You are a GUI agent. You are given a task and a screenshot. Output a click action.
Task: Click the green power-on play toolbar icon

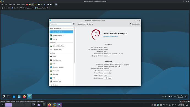[32, 5]
